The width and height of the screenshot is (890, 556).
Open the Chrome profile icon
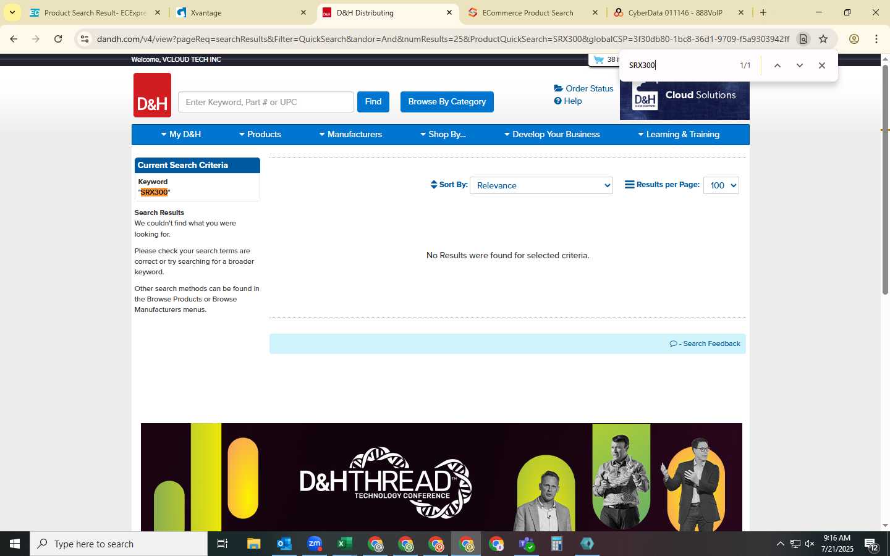[854, 39]
